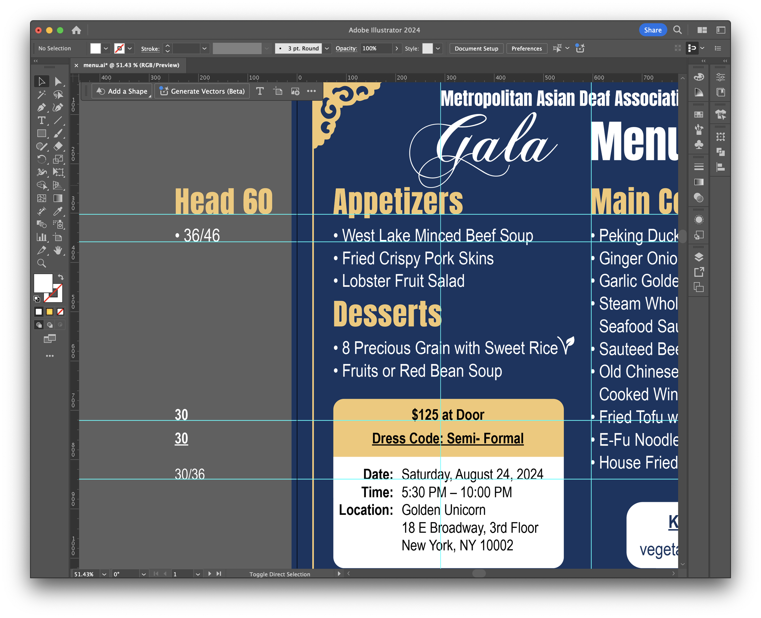Viewport: 761px width, 618px height.
Task: Select the Zoom tool
Action: coord(41,263)
